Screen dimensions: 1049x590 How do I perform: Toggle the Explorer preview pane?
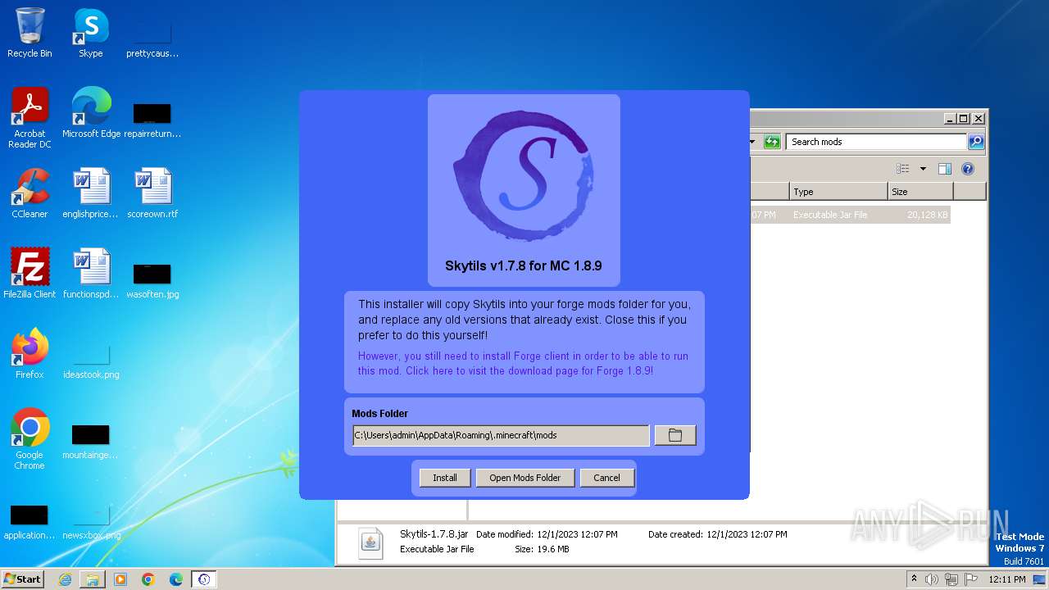(945, 169)
